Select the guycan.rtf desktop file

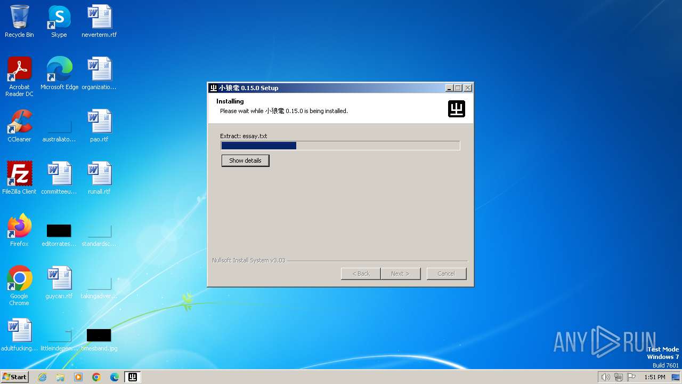pyautogui.click(x=59, y=283)
